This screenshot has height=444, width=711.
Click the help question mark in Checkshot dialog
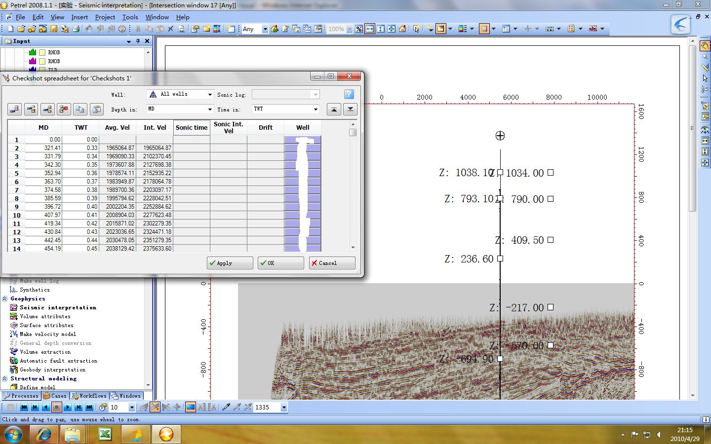click(x=349, y=94)
